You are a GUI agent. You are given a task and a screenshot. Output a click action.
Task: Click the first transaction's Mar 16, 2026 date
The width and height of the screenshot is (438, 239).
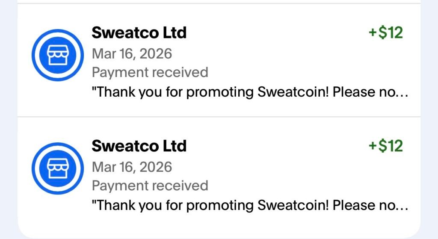[132, 53]
